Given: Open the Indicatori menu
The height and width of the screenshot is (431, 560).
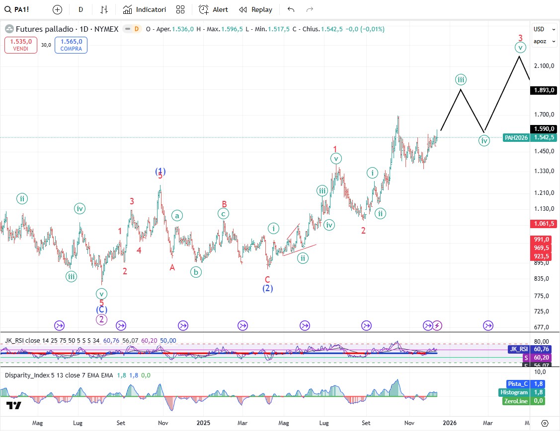Looking at the screenshot, I should coord(145,9).
